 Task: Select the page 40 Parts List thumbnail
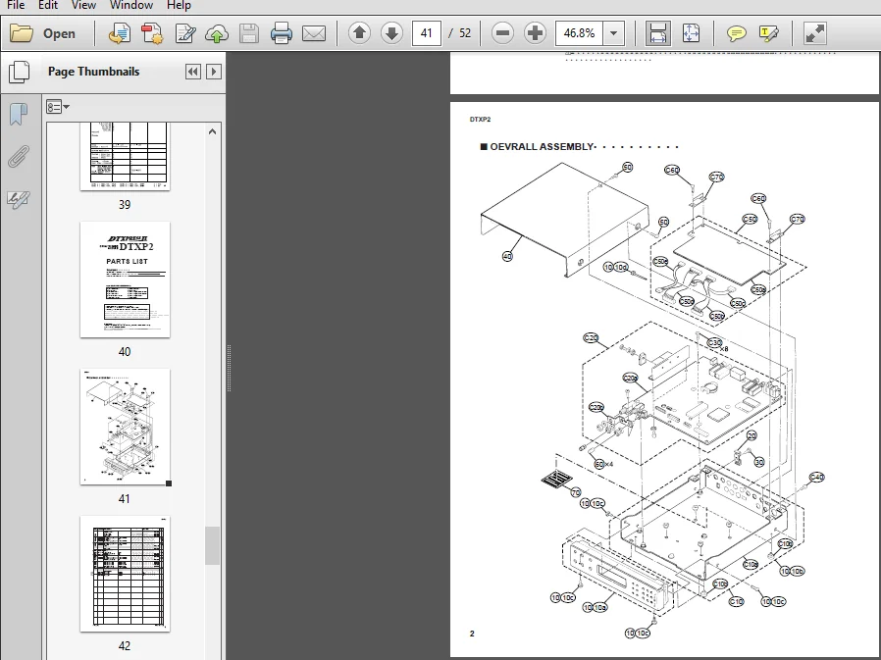(x=125, y=279)
